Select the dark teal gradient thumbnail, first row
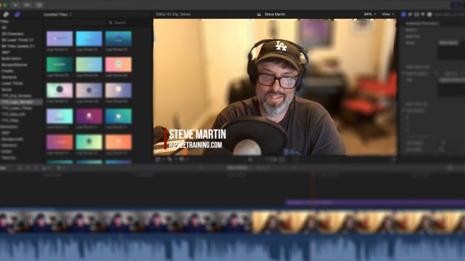The height and width of the screenshot is (261, 465). click(118, 39)
